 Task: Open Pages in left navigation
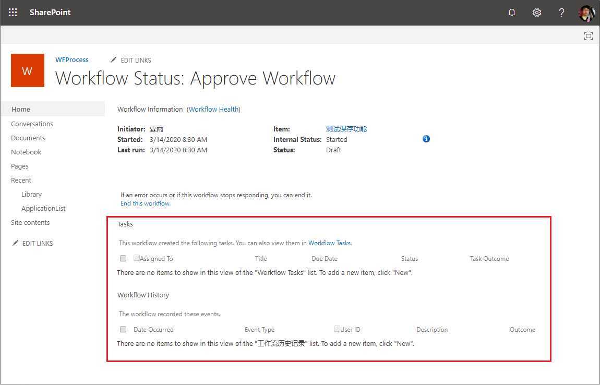coord(19,166)
